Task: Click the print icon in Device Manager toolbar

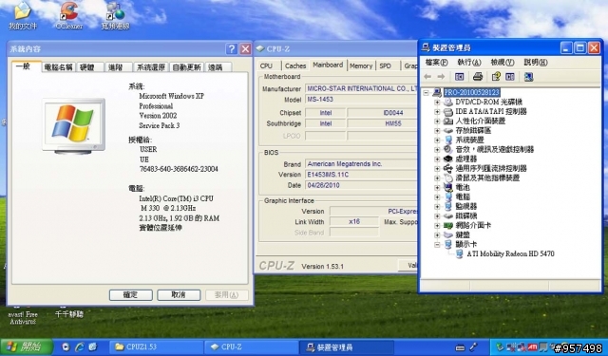Action: [478, 77]
